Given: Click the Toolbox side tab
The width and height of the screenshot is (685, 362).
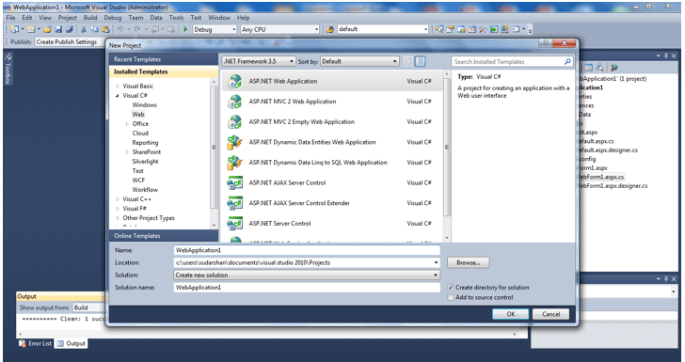Looking at the screenshot, I should [8, 68].
